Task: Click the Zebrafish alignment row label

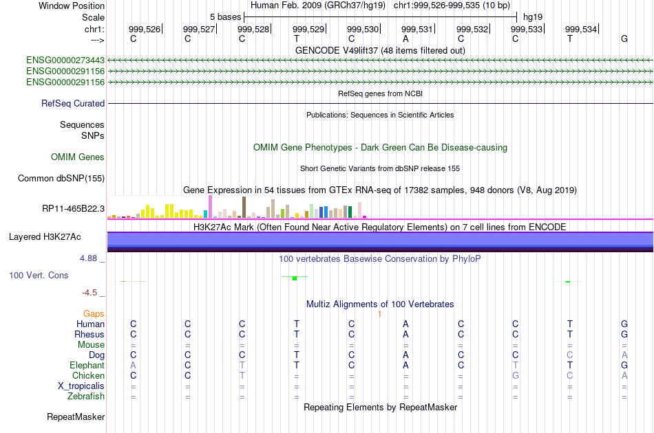Action: pos(86,396)
